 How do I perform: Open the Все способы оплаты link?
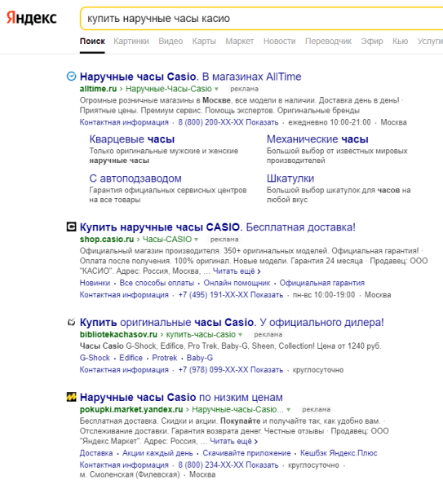coord(157,283)
